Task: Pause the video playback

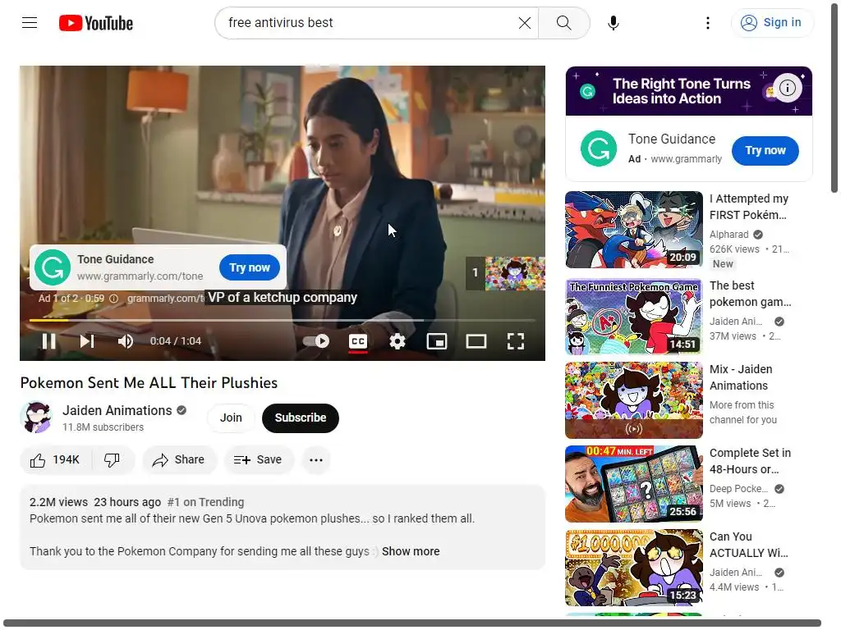Action: tap(48, 341)
